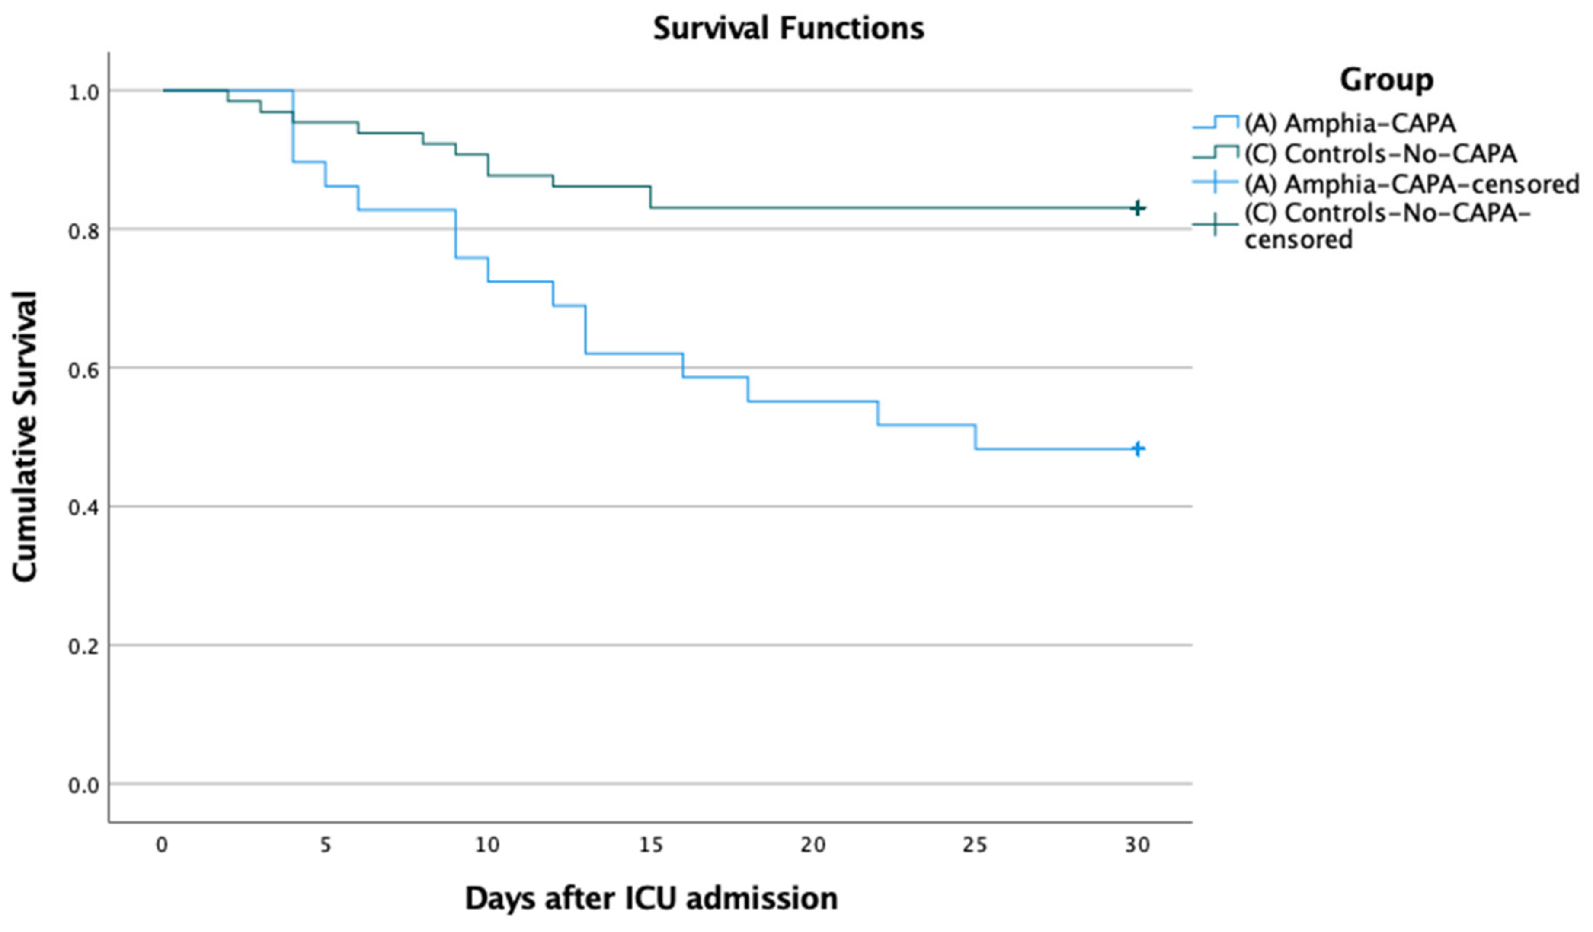This screenshot has width=1593, height=932.
Task: Click the y-axis tick label "0.6"
Action: (83, 369)
